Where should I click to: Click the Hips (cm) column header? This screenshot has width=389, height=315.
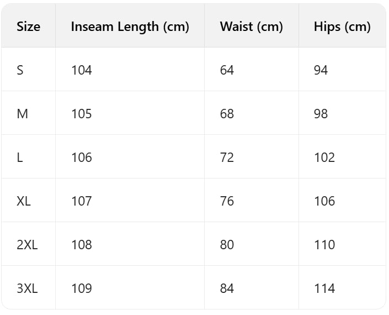coord(342,27)
